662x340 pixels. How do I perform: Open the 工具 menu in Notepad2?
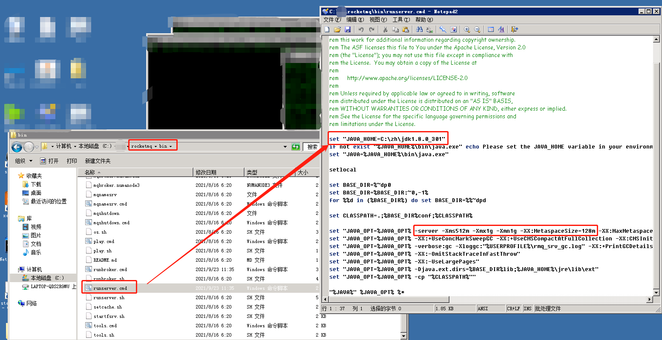(401, 20)
